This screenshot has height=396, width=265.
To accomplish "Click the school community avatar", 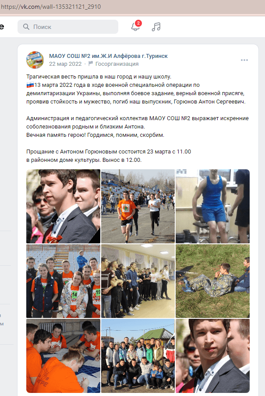I will pyautogui.click(x=35, y=60).
